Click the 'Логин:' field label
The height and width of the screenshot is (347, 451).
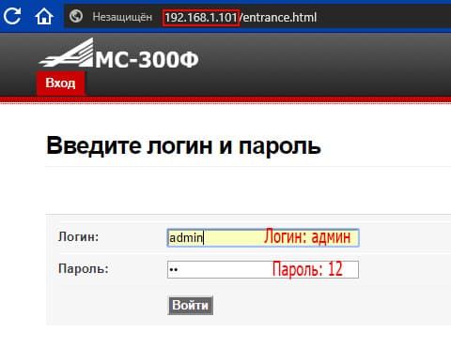(x=78, y=236)
